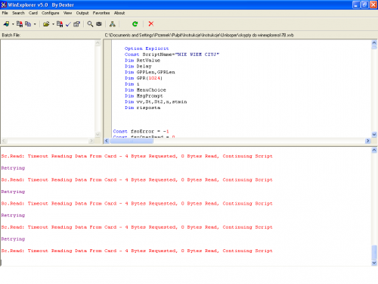Click script editor scroll up arrow

tap(374, 43)
